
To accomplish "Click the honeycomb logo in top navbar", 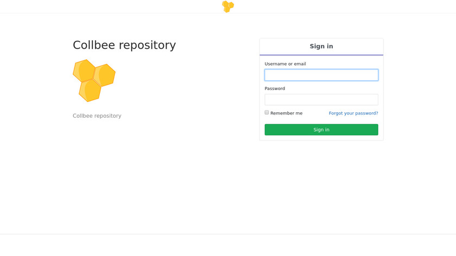I will click(x=228, y=7).
